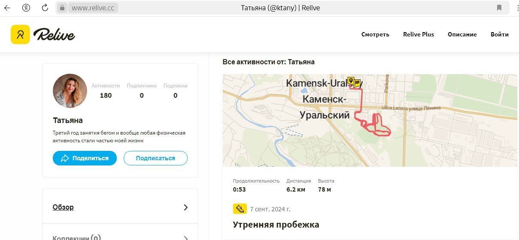519x240 pixels.
Task: Open the Обзор section link
Action: pos(63,207)
